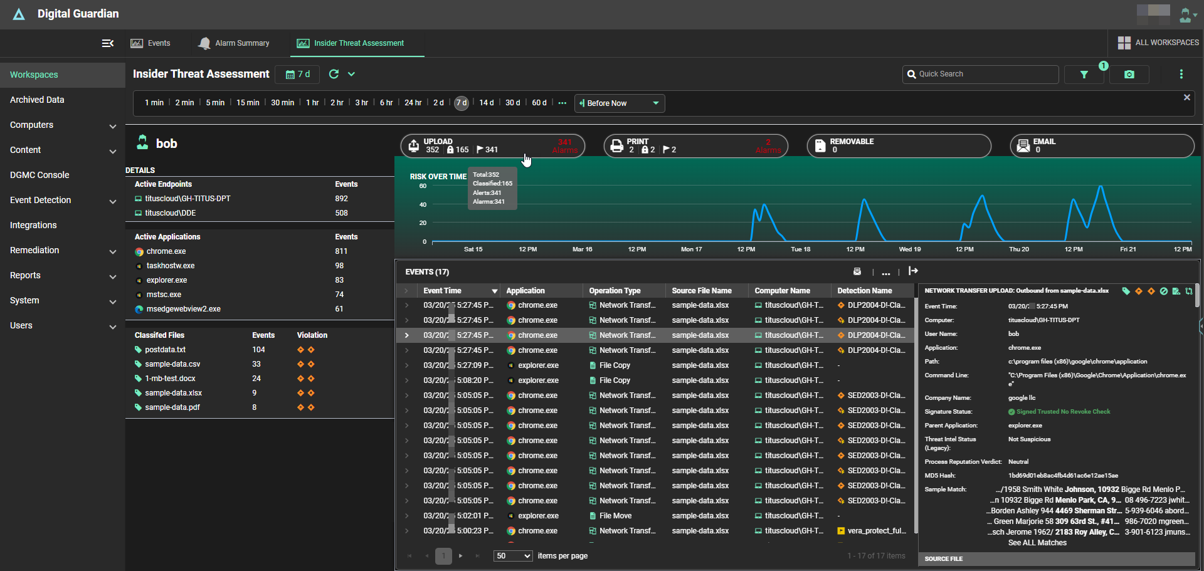The image size is (1204, 571).
Task: Click inside the Quick Search field
Action: (x=980, y=74)
